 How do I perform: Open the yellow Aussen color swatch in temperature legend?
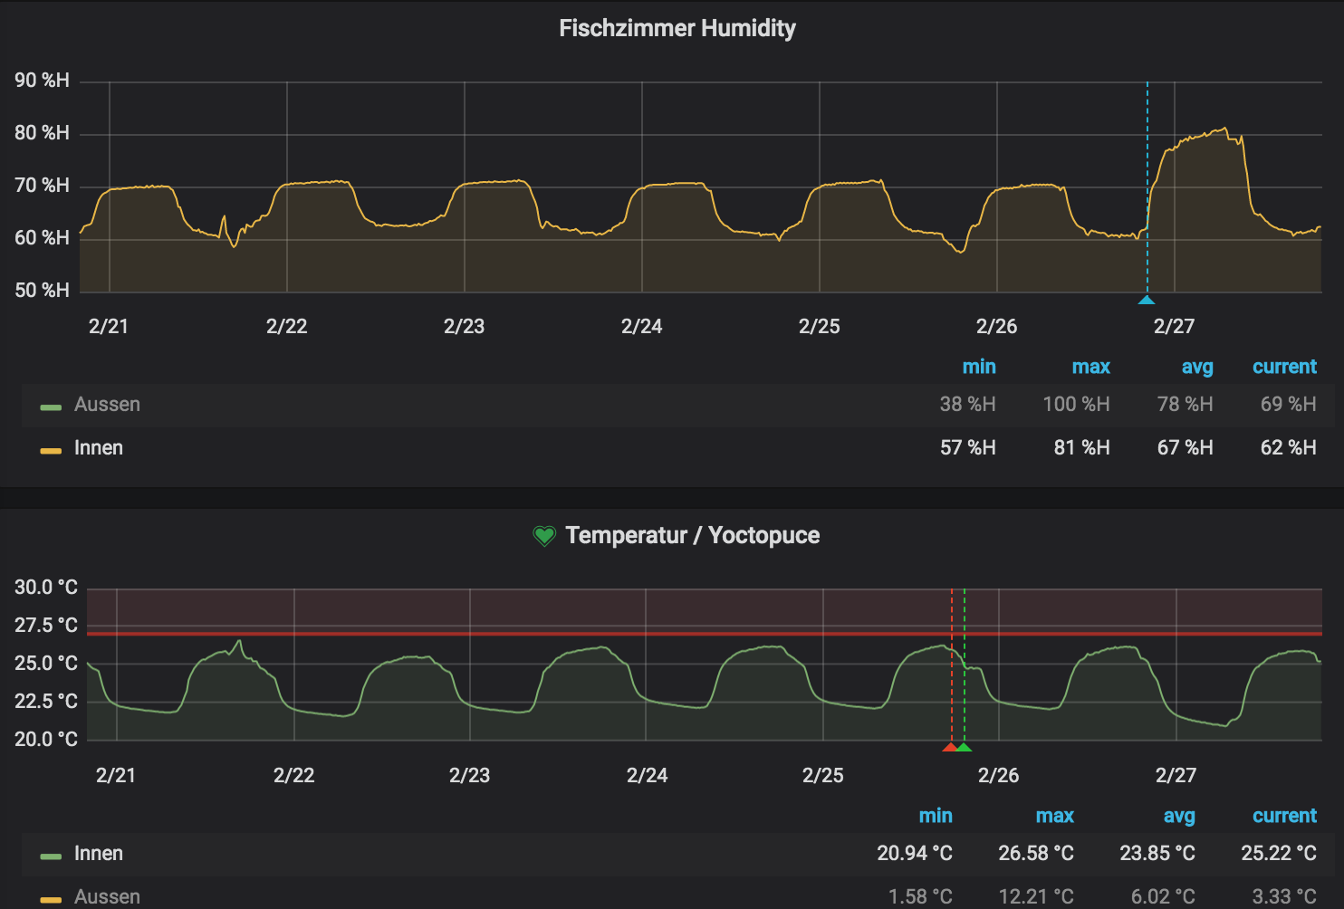click(x=51, y=900)
